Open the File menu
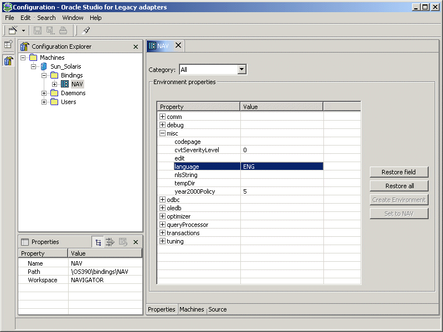Screen dimensions: 443x332 coord(9,18)
